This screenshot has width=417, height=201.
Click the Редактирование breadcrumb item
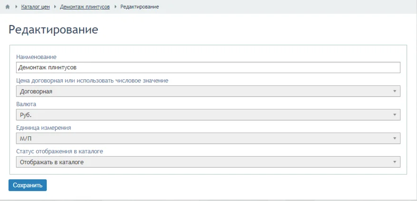[139, 7]
